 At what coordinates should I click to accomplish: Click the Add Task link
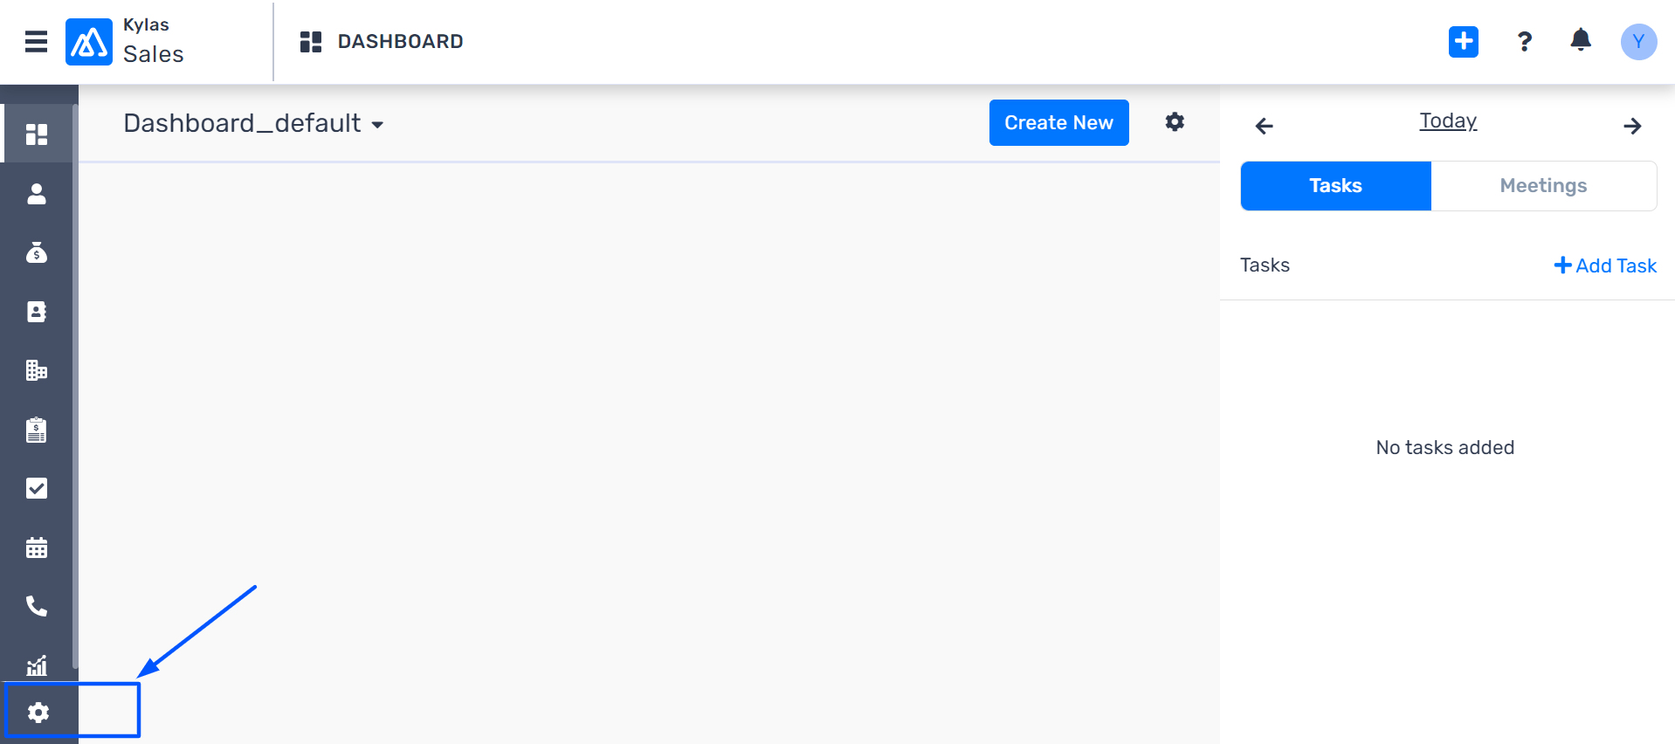pyautogui.click(x=1605, y=265)
